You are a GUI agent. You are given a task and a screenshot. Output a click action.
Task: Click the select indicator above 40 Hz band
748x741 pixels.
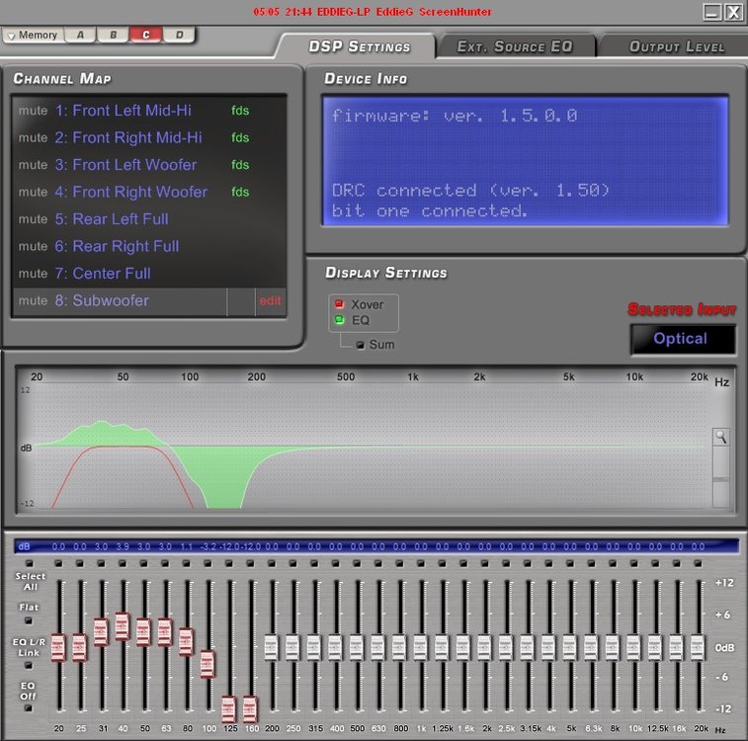tap(123, 563)
